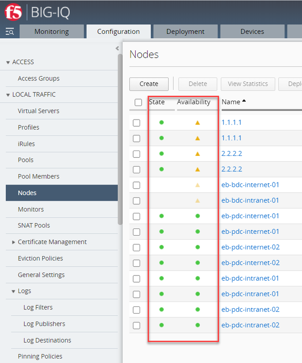The image size is (302, 363).
Task: Click the yellow availability triangle for eb-bdc-internet-01
Action: [198, 185]
